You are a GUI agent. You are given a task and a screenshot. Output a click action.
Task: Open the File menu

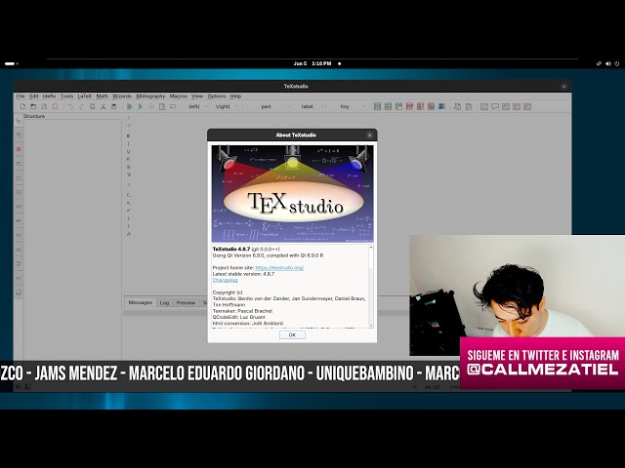click(21, 97)
